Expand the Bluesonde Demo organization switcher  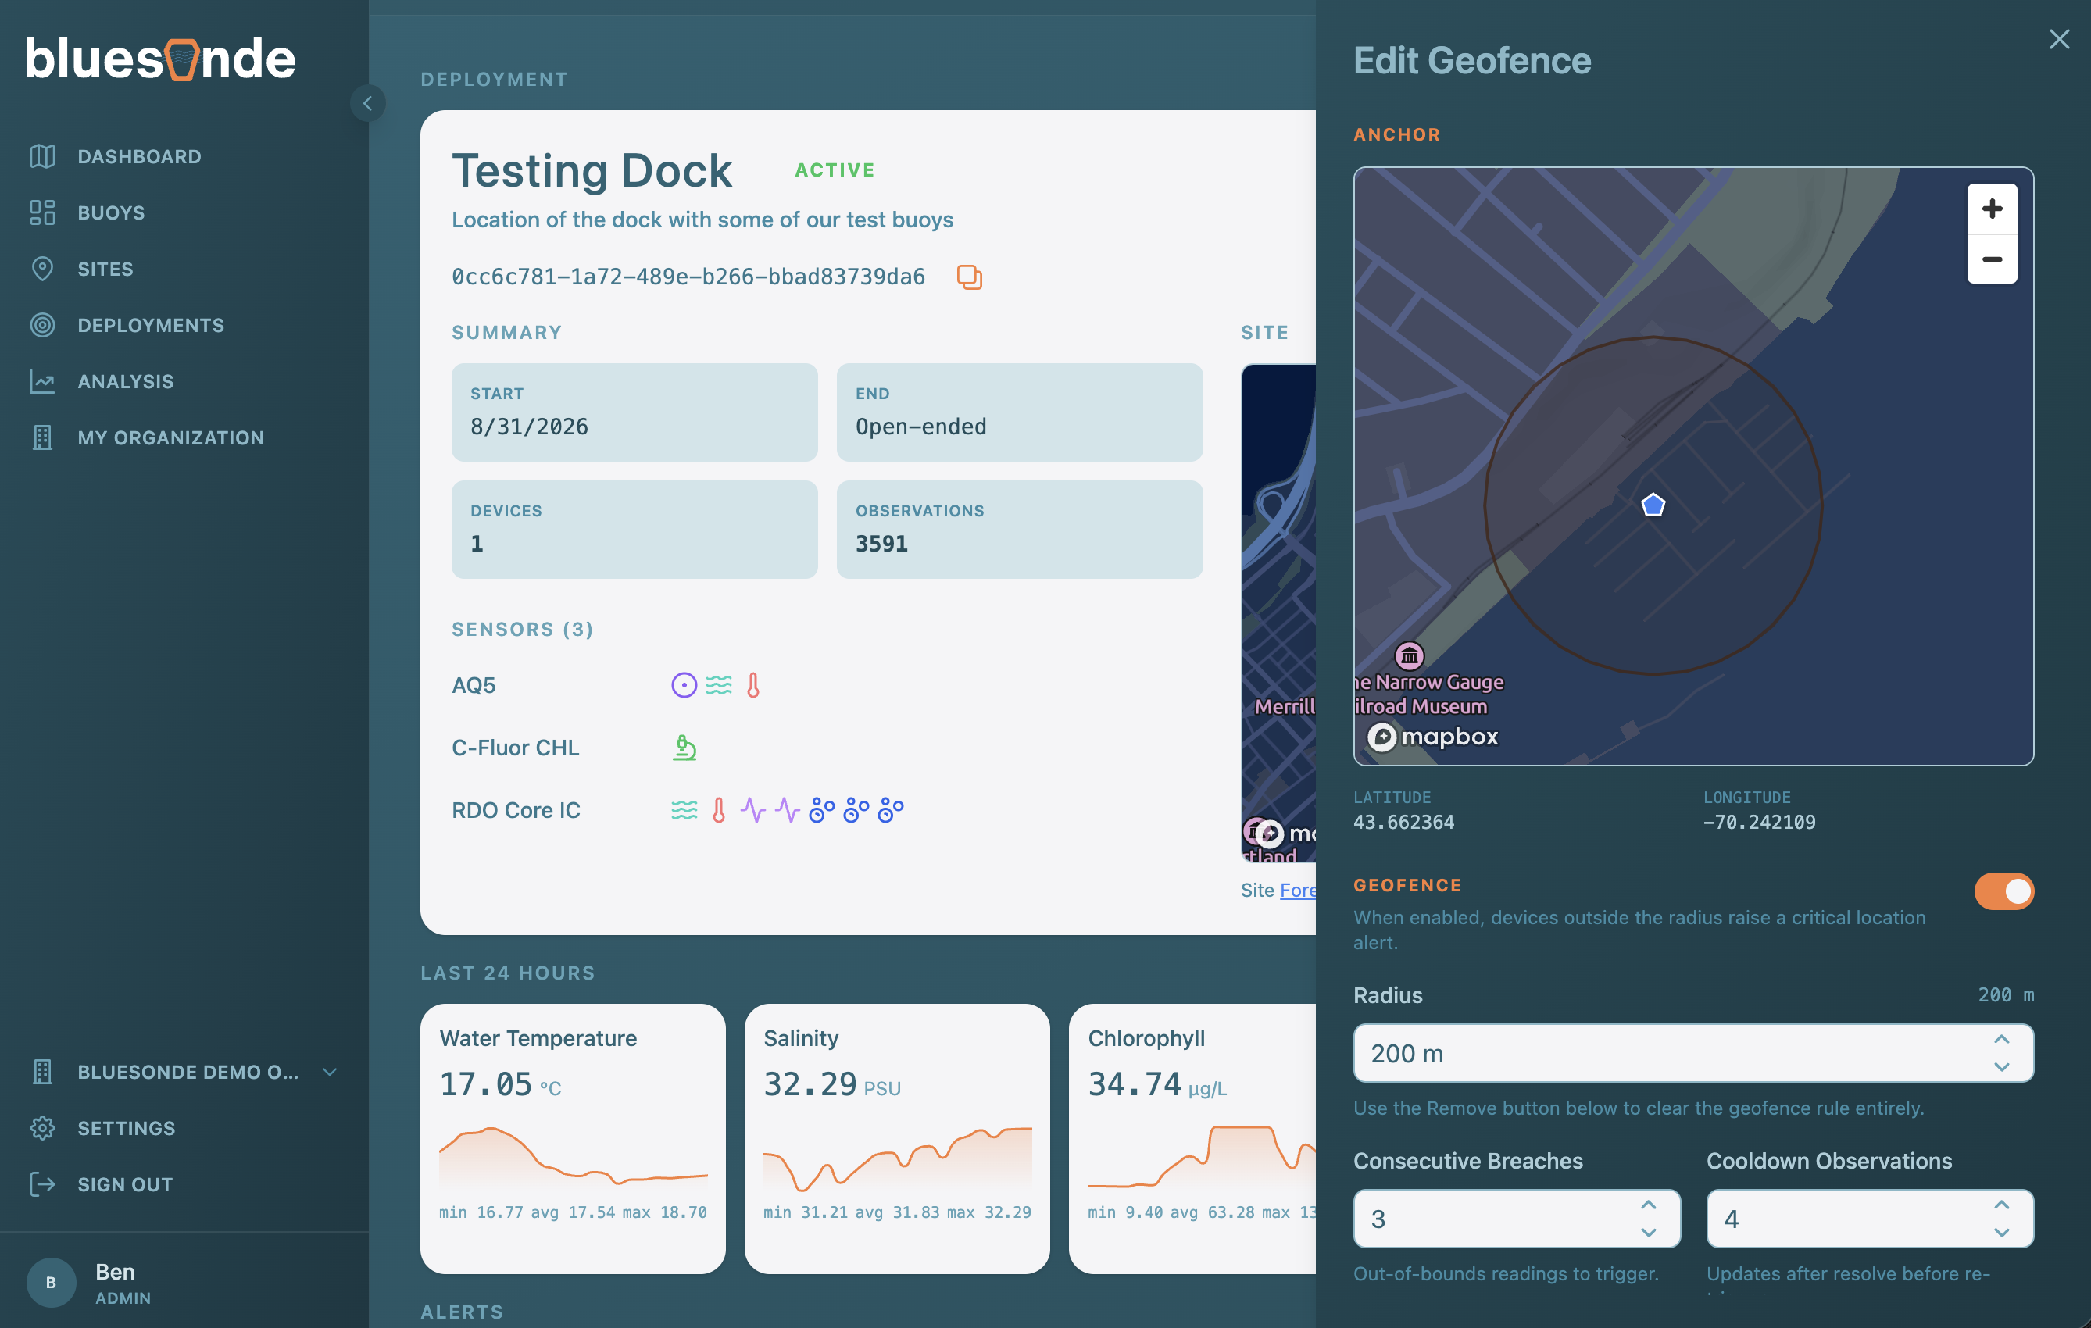click(x=183, y=1072)
